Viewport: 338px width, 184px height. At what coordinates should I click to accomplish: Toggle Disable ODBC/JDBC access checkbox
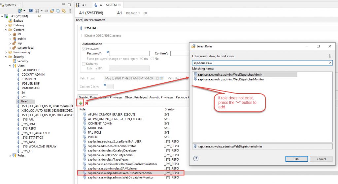click(83, 36)
